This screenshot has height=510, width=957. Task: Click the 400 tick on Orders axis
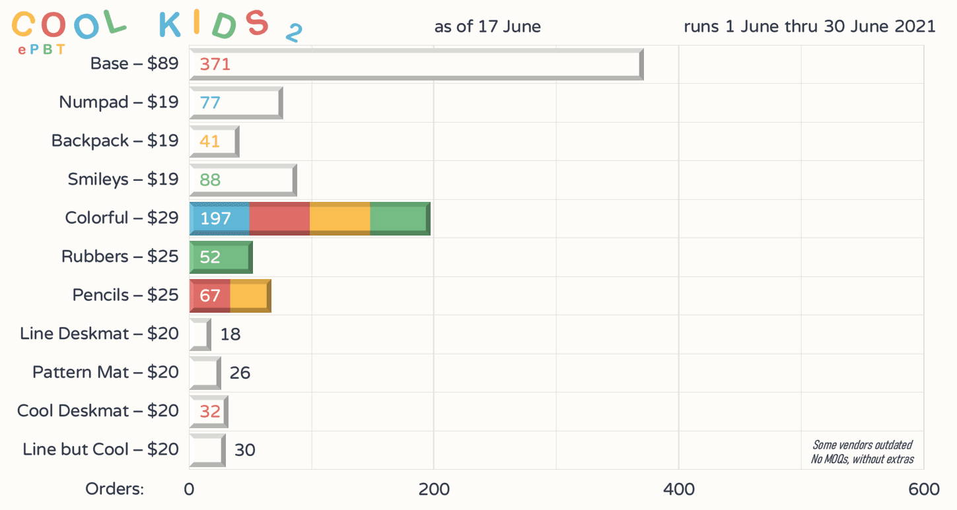tap(678, 489)
